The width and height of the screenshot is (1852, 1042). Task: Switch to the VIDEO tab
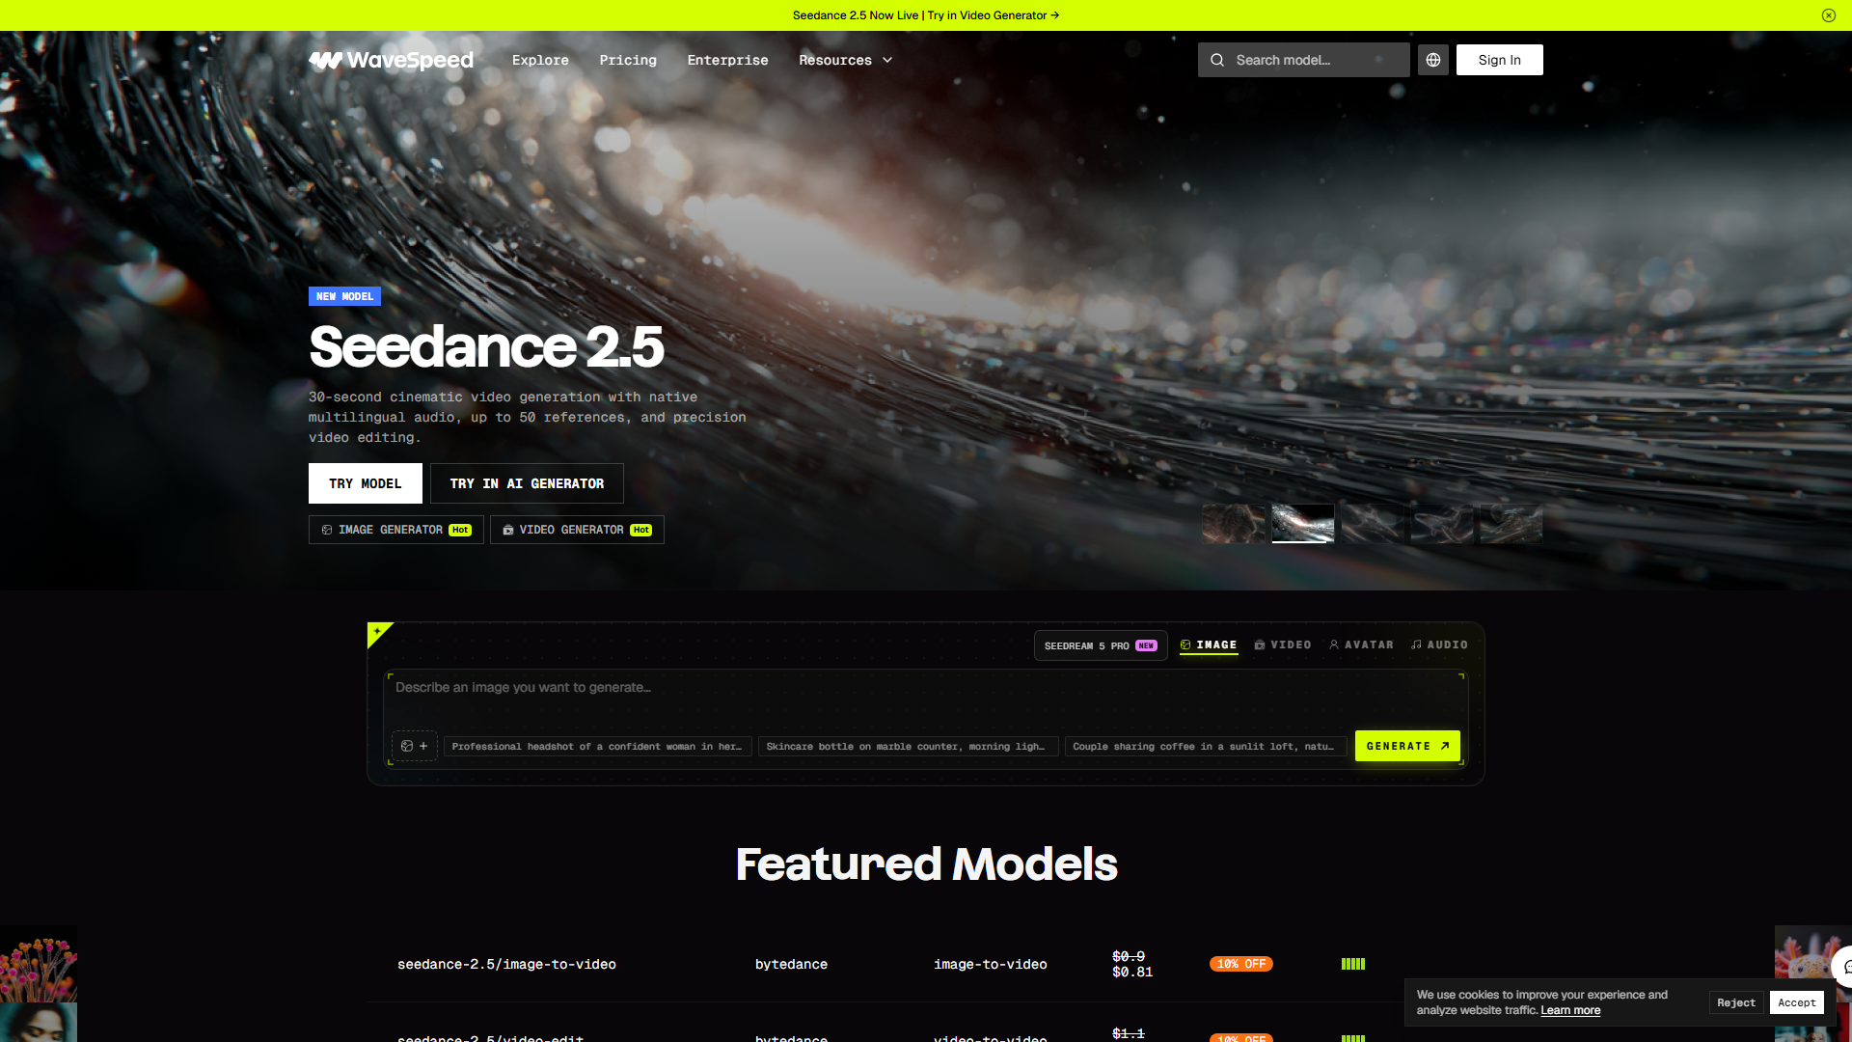(x=1283, y=644)
